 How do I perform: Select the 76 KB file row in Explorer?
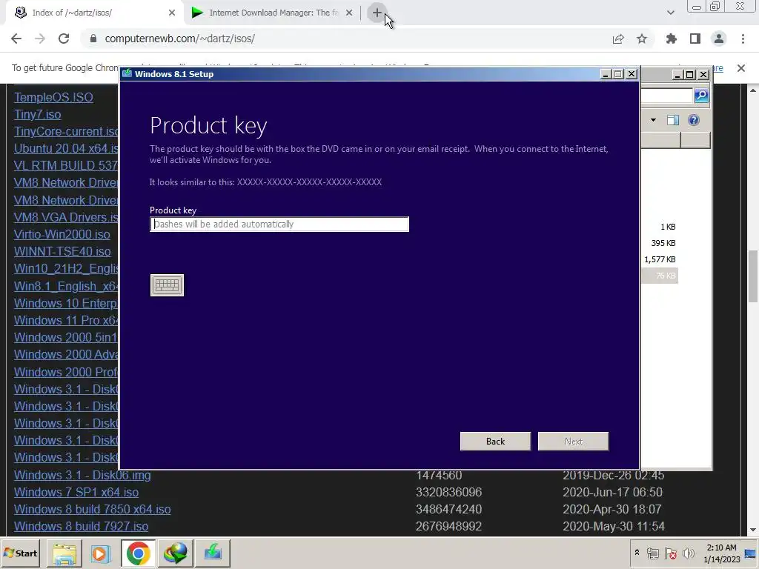(659, 276)
